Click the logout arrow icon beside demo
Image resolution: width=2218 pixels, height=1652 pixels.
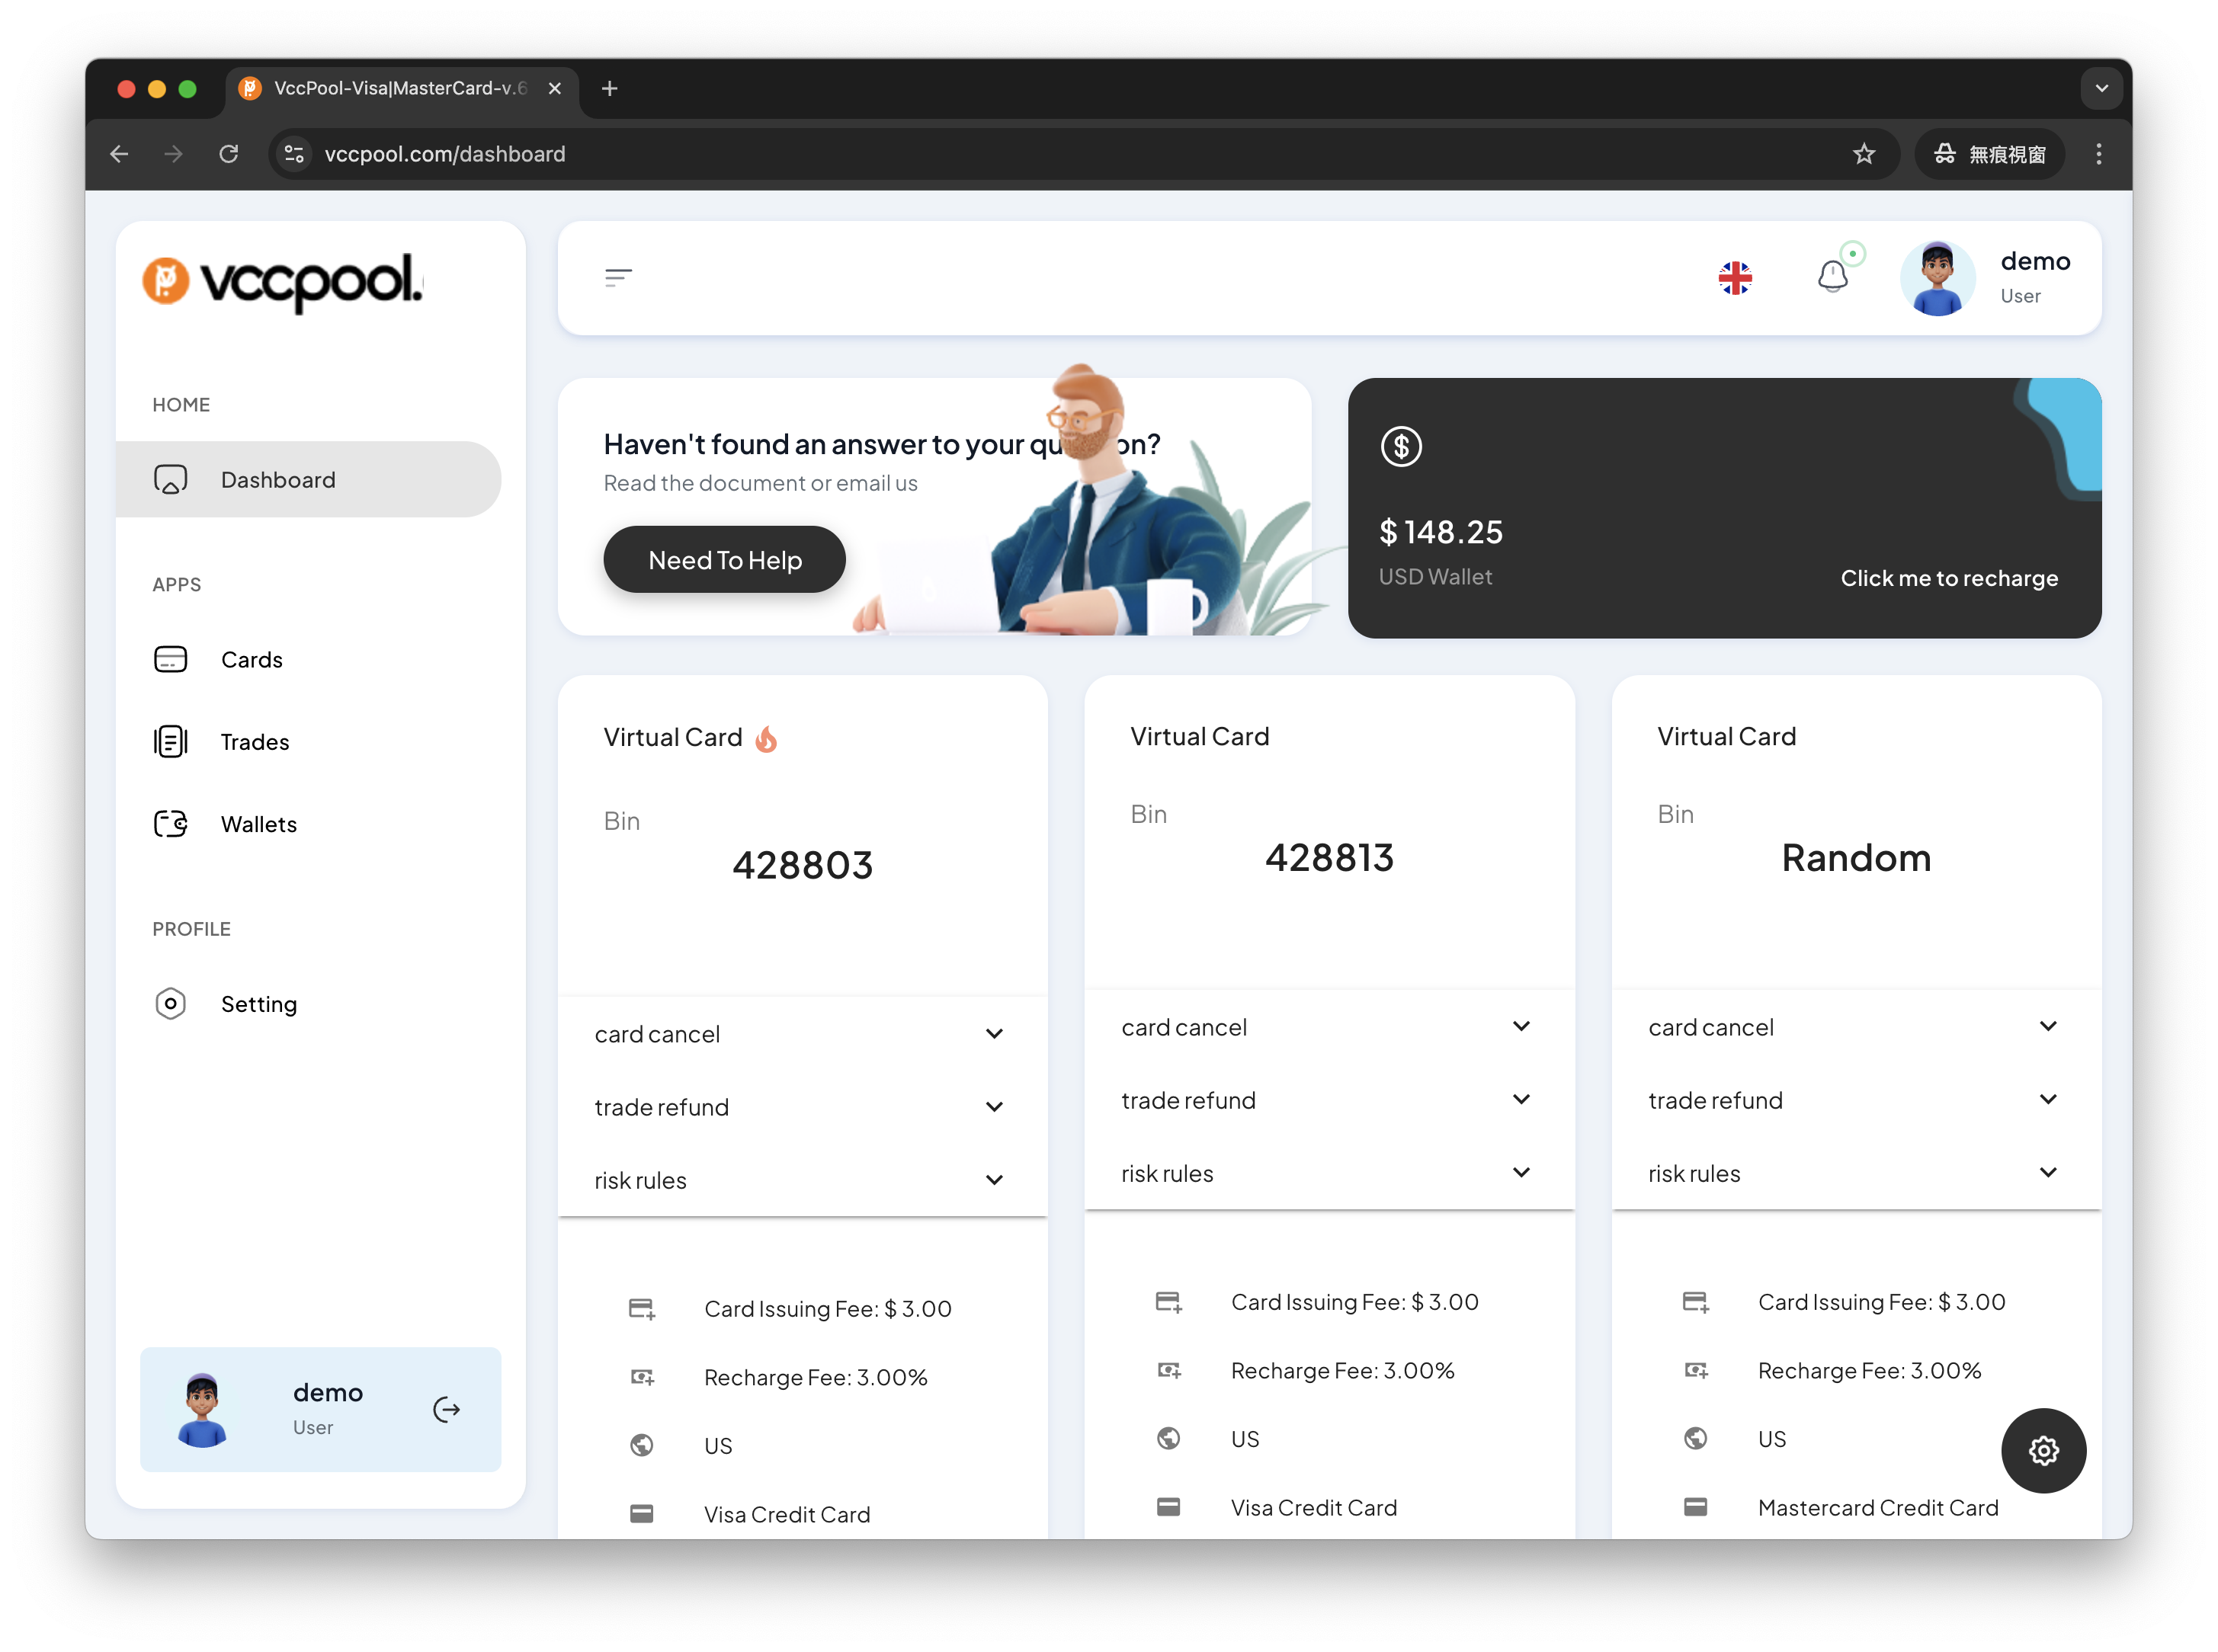coord(446,1409)
